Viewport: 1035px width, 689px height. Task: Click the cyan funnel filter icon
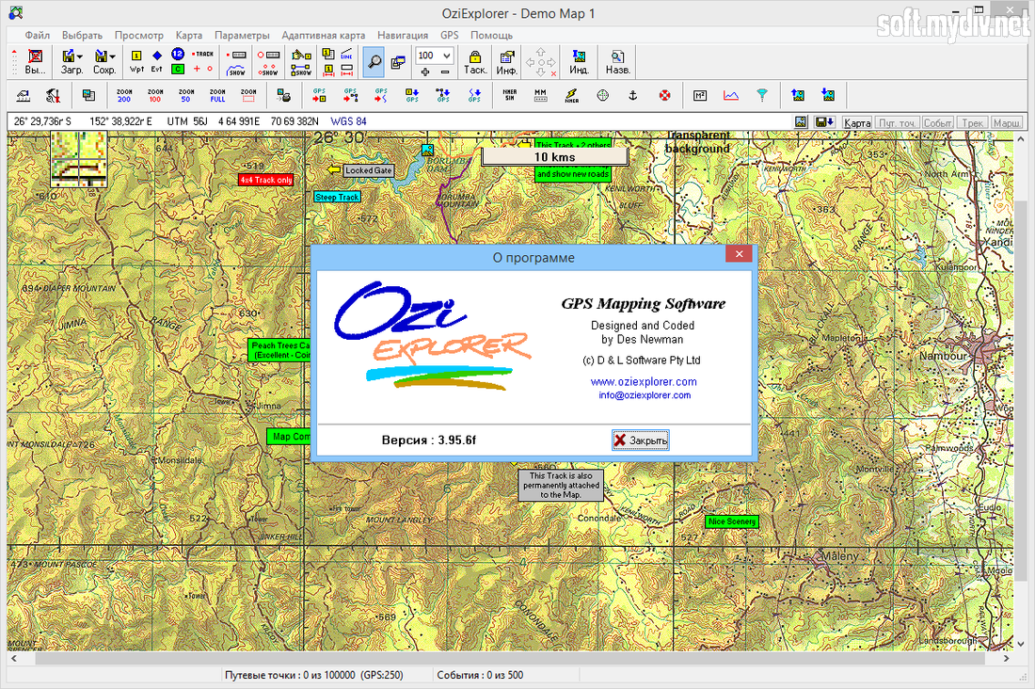(x=762, y=96)
